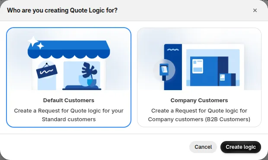Select the Default Customers card
Viewport: 268px width, 160px height.
(69, 77)
